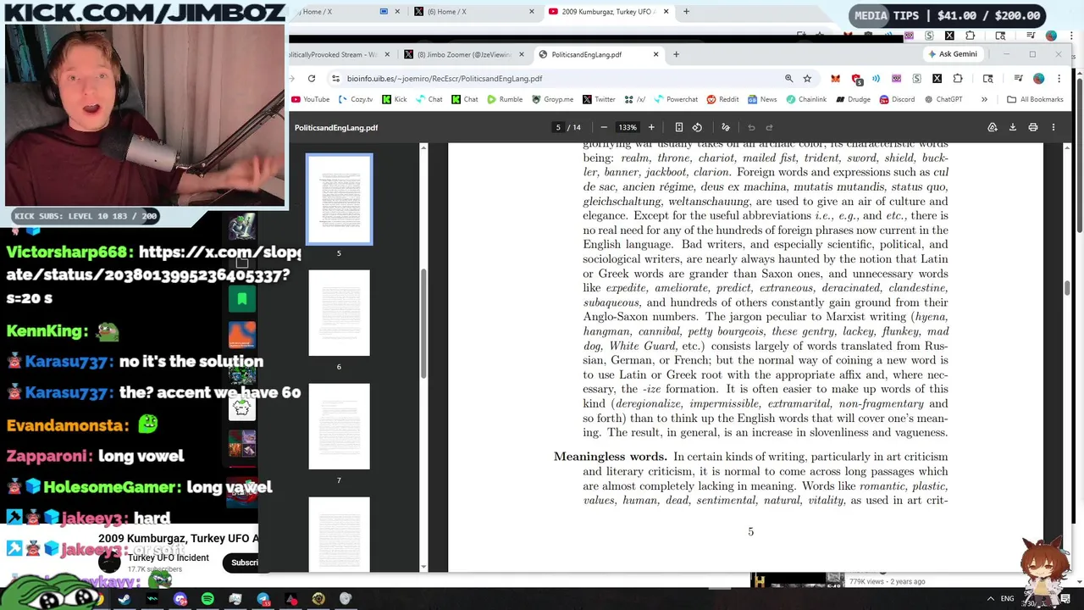Select page 5 thumbnail
Screen dimensions: 1084x610
339,199
